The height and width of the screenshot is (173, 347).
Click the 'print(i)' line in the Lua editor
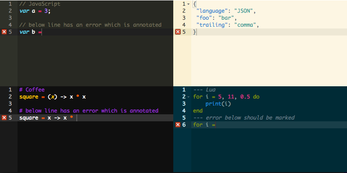218,104
